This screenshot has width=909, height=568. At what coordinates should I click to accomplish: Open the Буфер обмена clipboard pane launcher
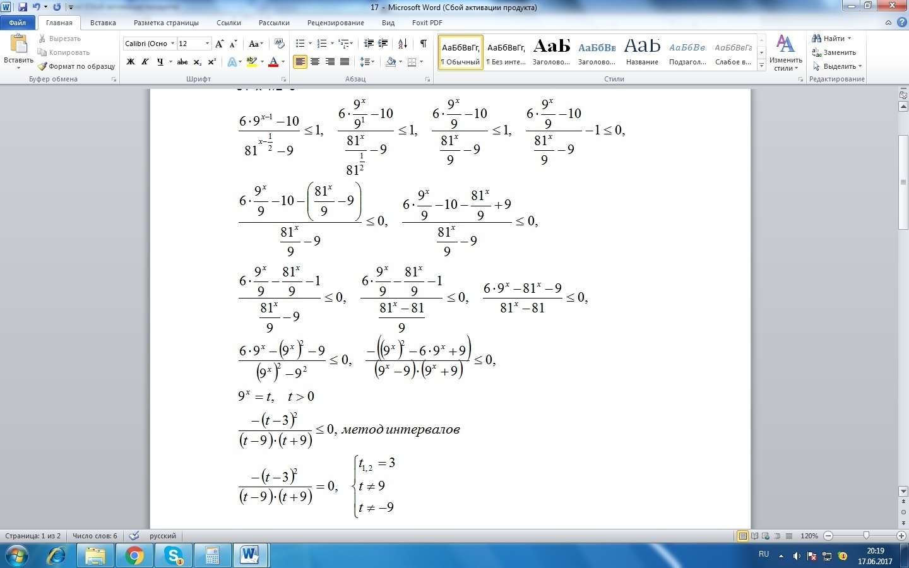pyautogui.click(x=114, y=80)
